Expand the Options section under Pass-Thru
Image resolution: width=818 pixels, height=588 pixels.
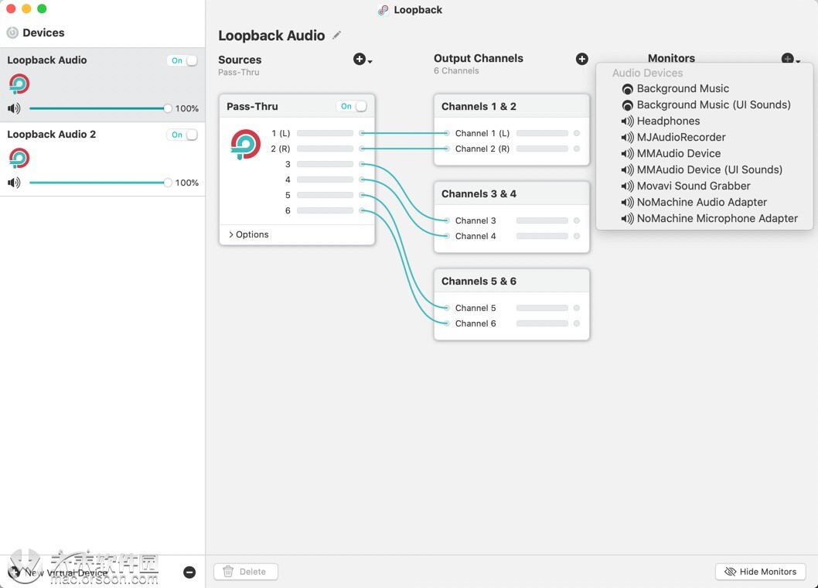[x=249, y=234]
